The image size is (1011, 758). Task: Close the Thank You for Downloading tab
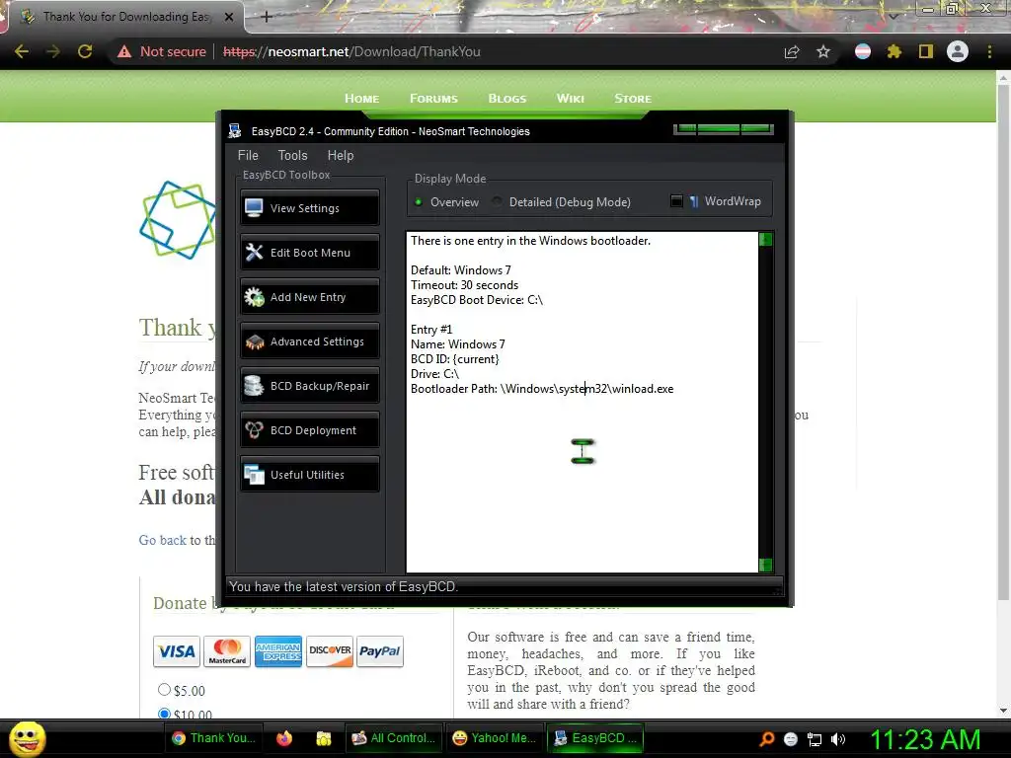[x=229, y=17]
